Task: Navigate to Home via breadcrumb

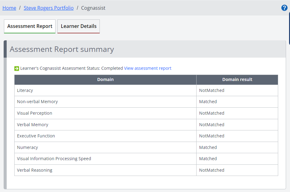Action: point(9,8)
